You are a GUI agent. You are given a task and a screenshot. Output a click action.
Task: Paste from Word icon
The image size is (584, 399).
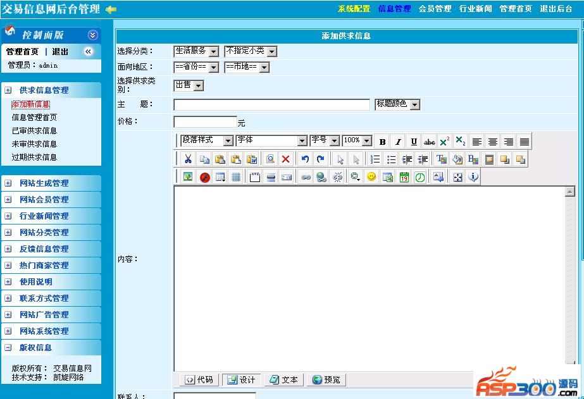pos(252,159)
